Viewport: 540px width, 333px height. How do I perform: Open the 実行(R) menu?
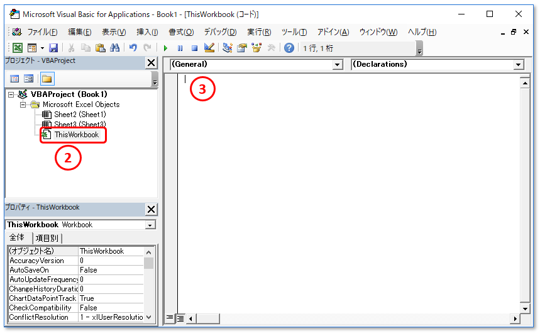tap(259, 32)
